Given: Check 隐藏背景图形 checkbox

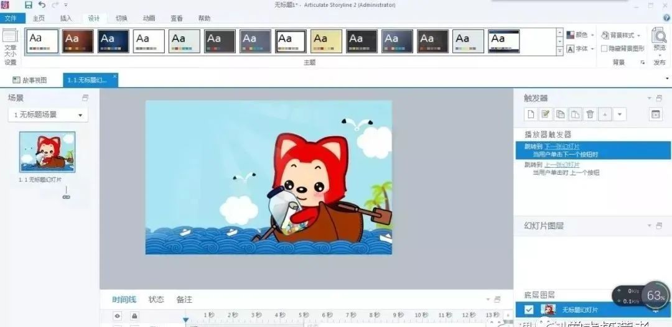Looking at the screenshot, I should coord(604,48).
